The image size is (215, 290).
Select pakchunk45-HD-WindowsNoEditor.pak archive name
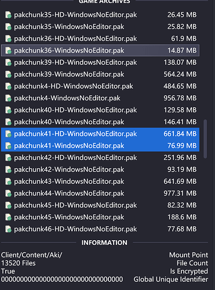(x=75, y=205)
